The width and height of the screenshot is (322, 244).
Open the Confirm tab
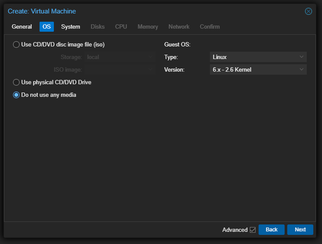[210, 26]
